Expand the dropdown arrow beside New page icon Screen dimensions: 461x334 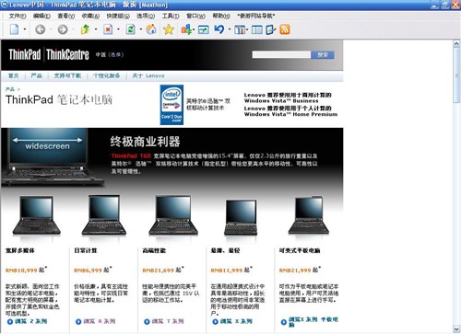25,29
